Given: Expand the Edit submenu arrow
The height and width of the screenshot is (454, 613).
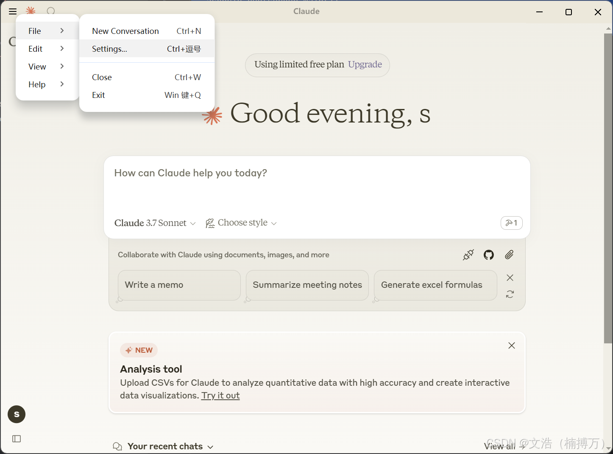Looking at the screenshot, I should [x=62, y=48].
